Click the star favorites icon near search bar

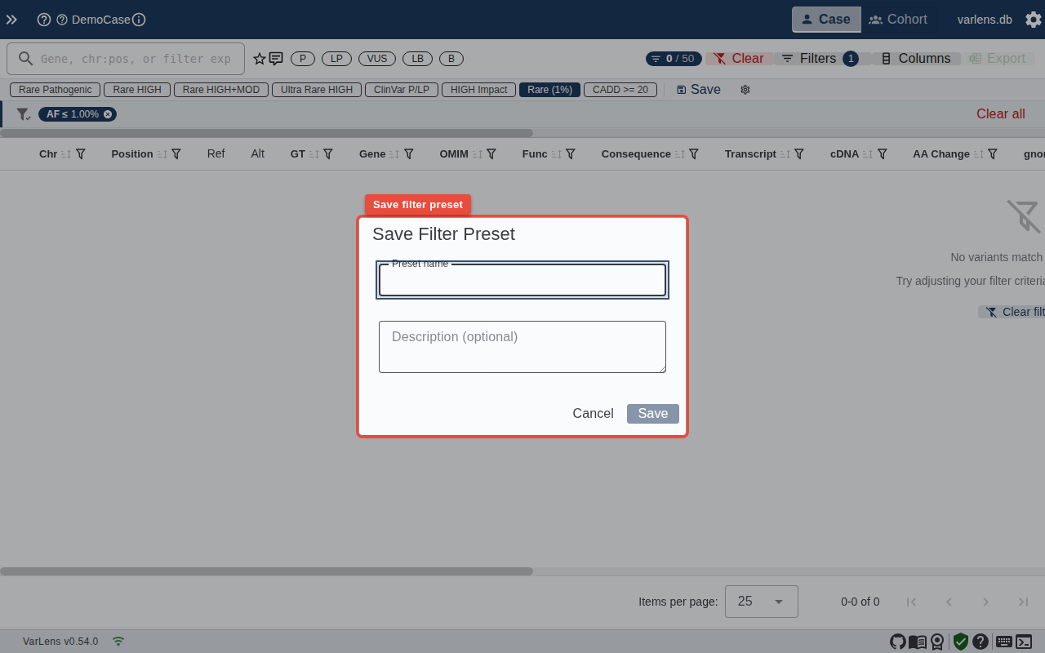click(258, 58)
